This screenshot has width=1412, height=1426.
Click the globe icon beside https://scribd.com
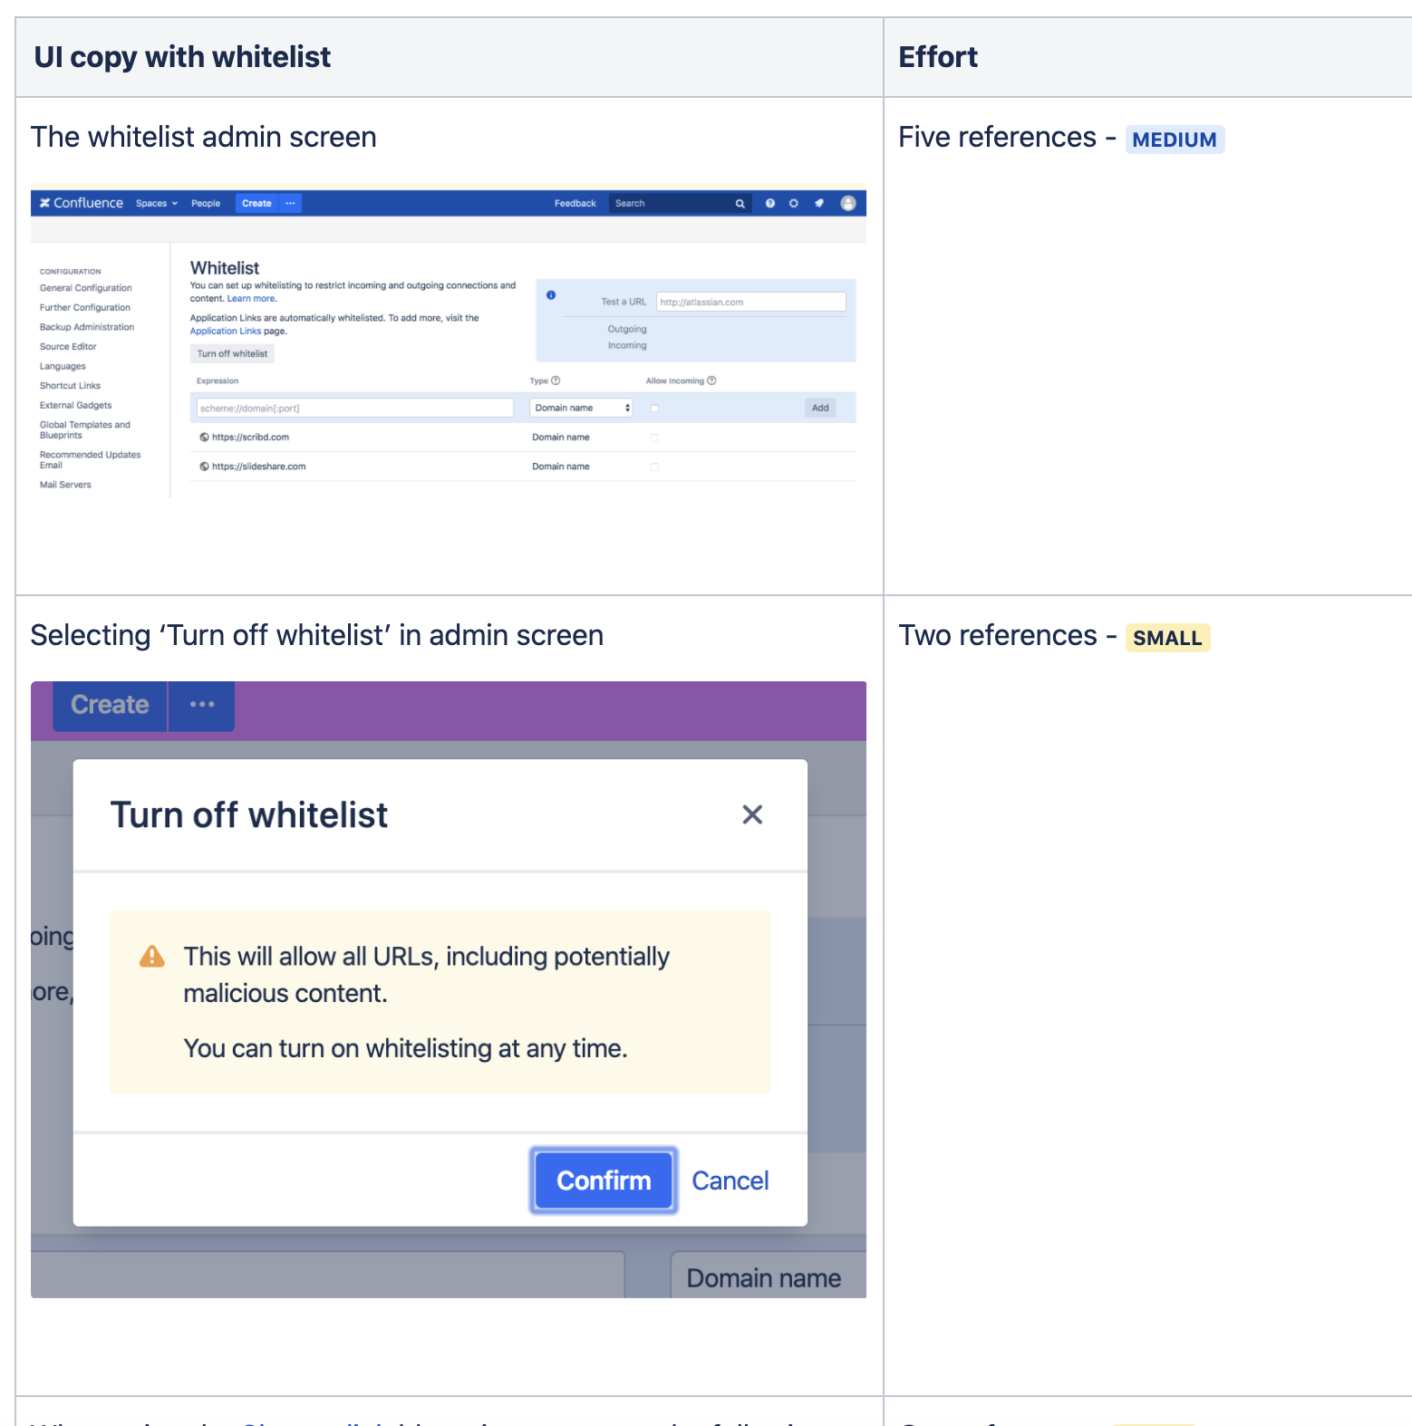(x=205, y=438)
